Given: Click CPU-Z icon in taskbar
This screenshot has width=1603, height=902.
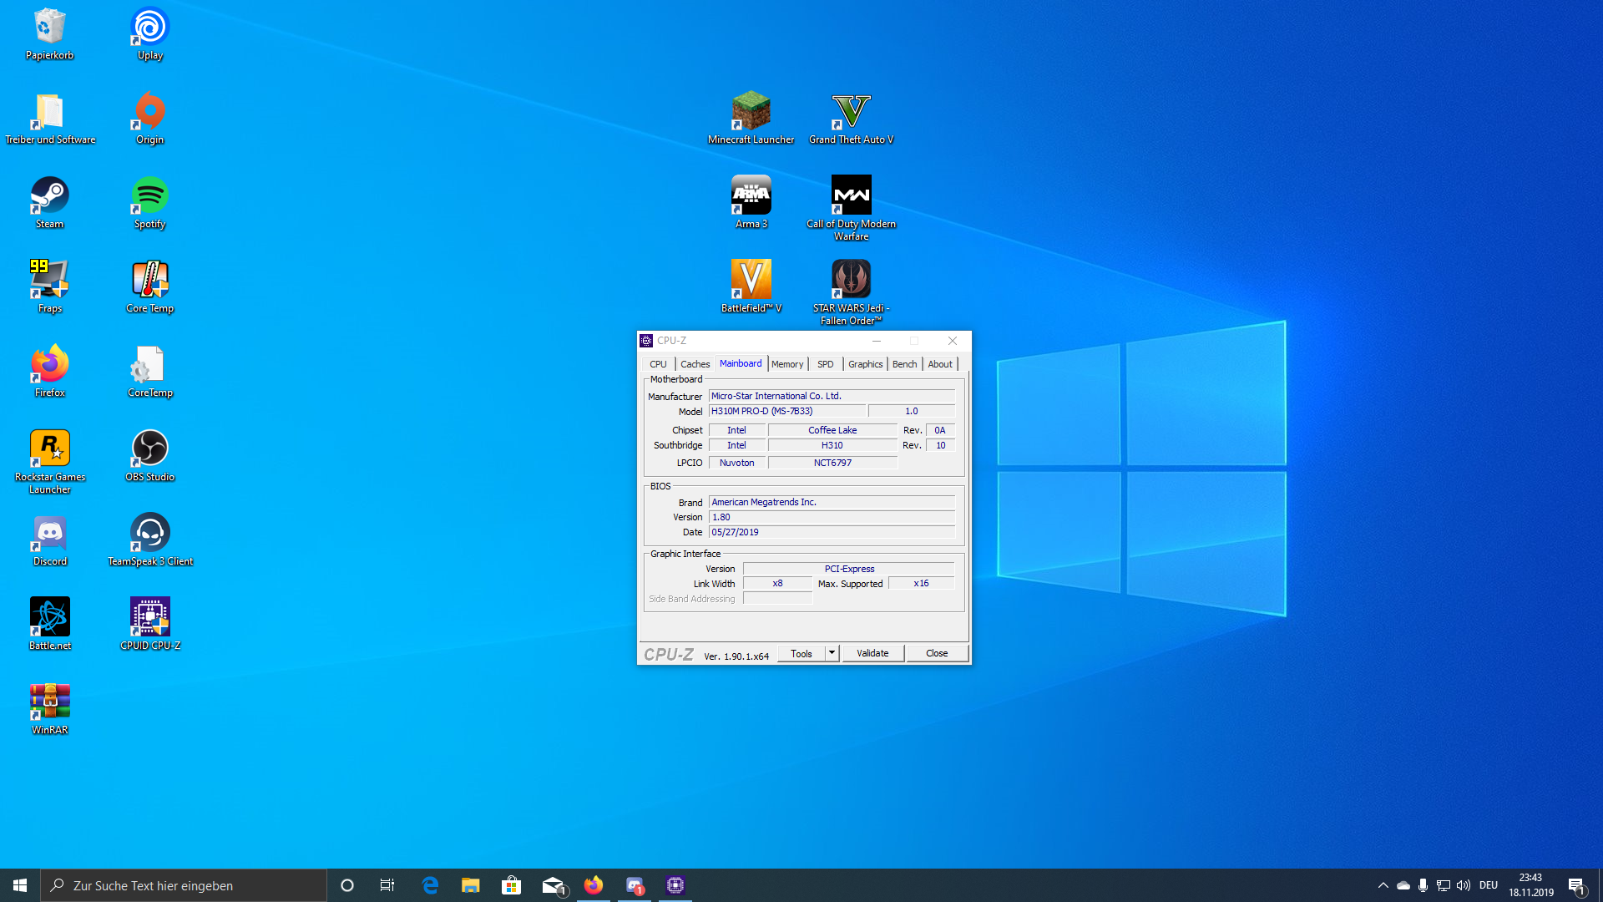Looking at the screenshot, I should coord(675,885).
